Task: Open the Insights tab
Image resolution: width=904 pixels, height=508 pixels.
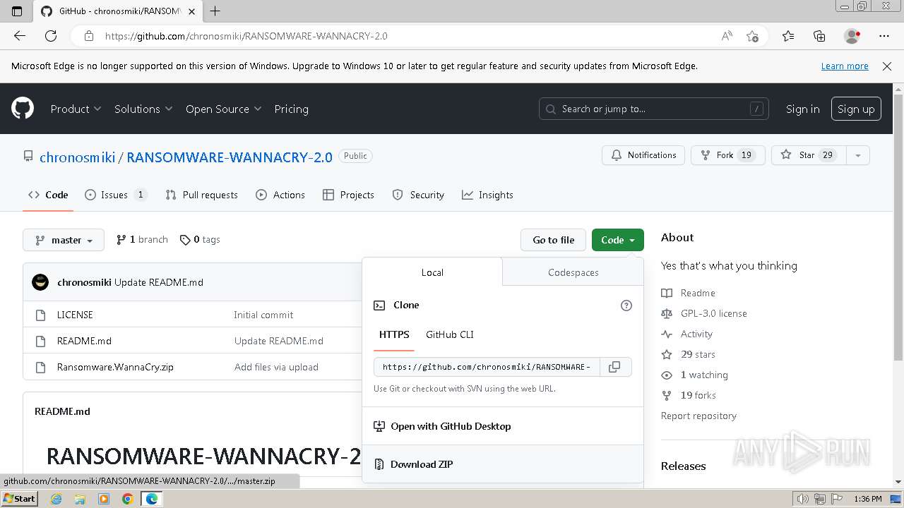Action: pos(487,195)
